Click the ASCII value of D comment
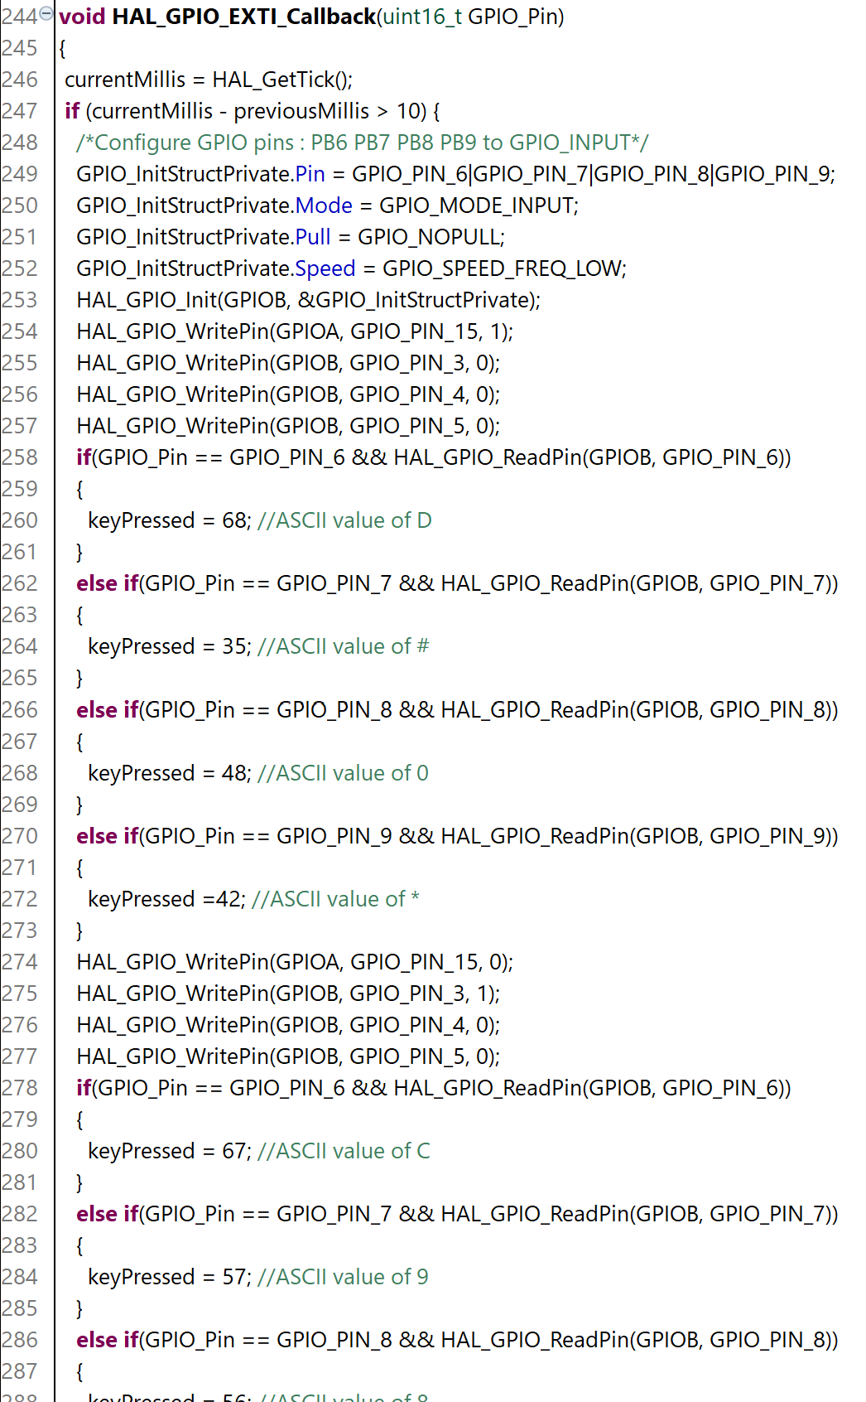866x1402 pixels. click(344, 520)
